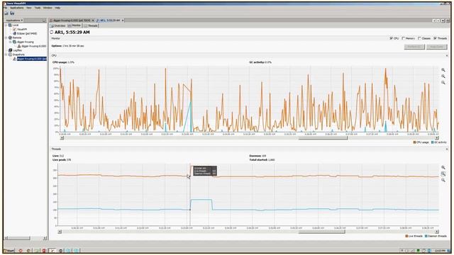Screen dimensions: 454x255
Task: Click the first toolbar icon under the menu bar
Action: (6, 13)
